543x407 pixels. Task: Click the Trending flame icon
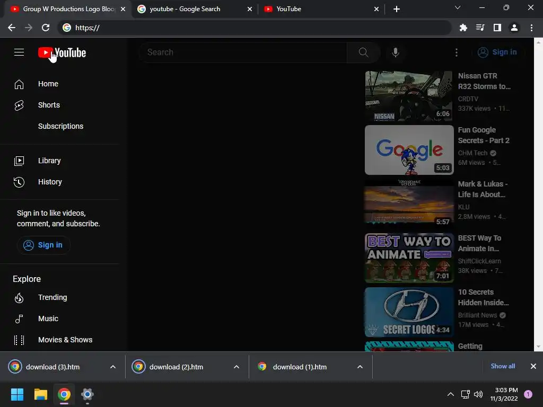coord(19,298)
